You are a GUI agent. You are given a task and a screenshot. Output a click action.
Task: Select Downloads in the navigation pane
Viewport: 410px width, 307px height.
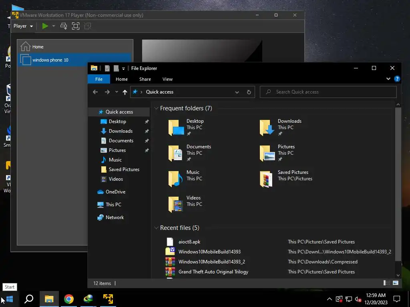(121, 131)
